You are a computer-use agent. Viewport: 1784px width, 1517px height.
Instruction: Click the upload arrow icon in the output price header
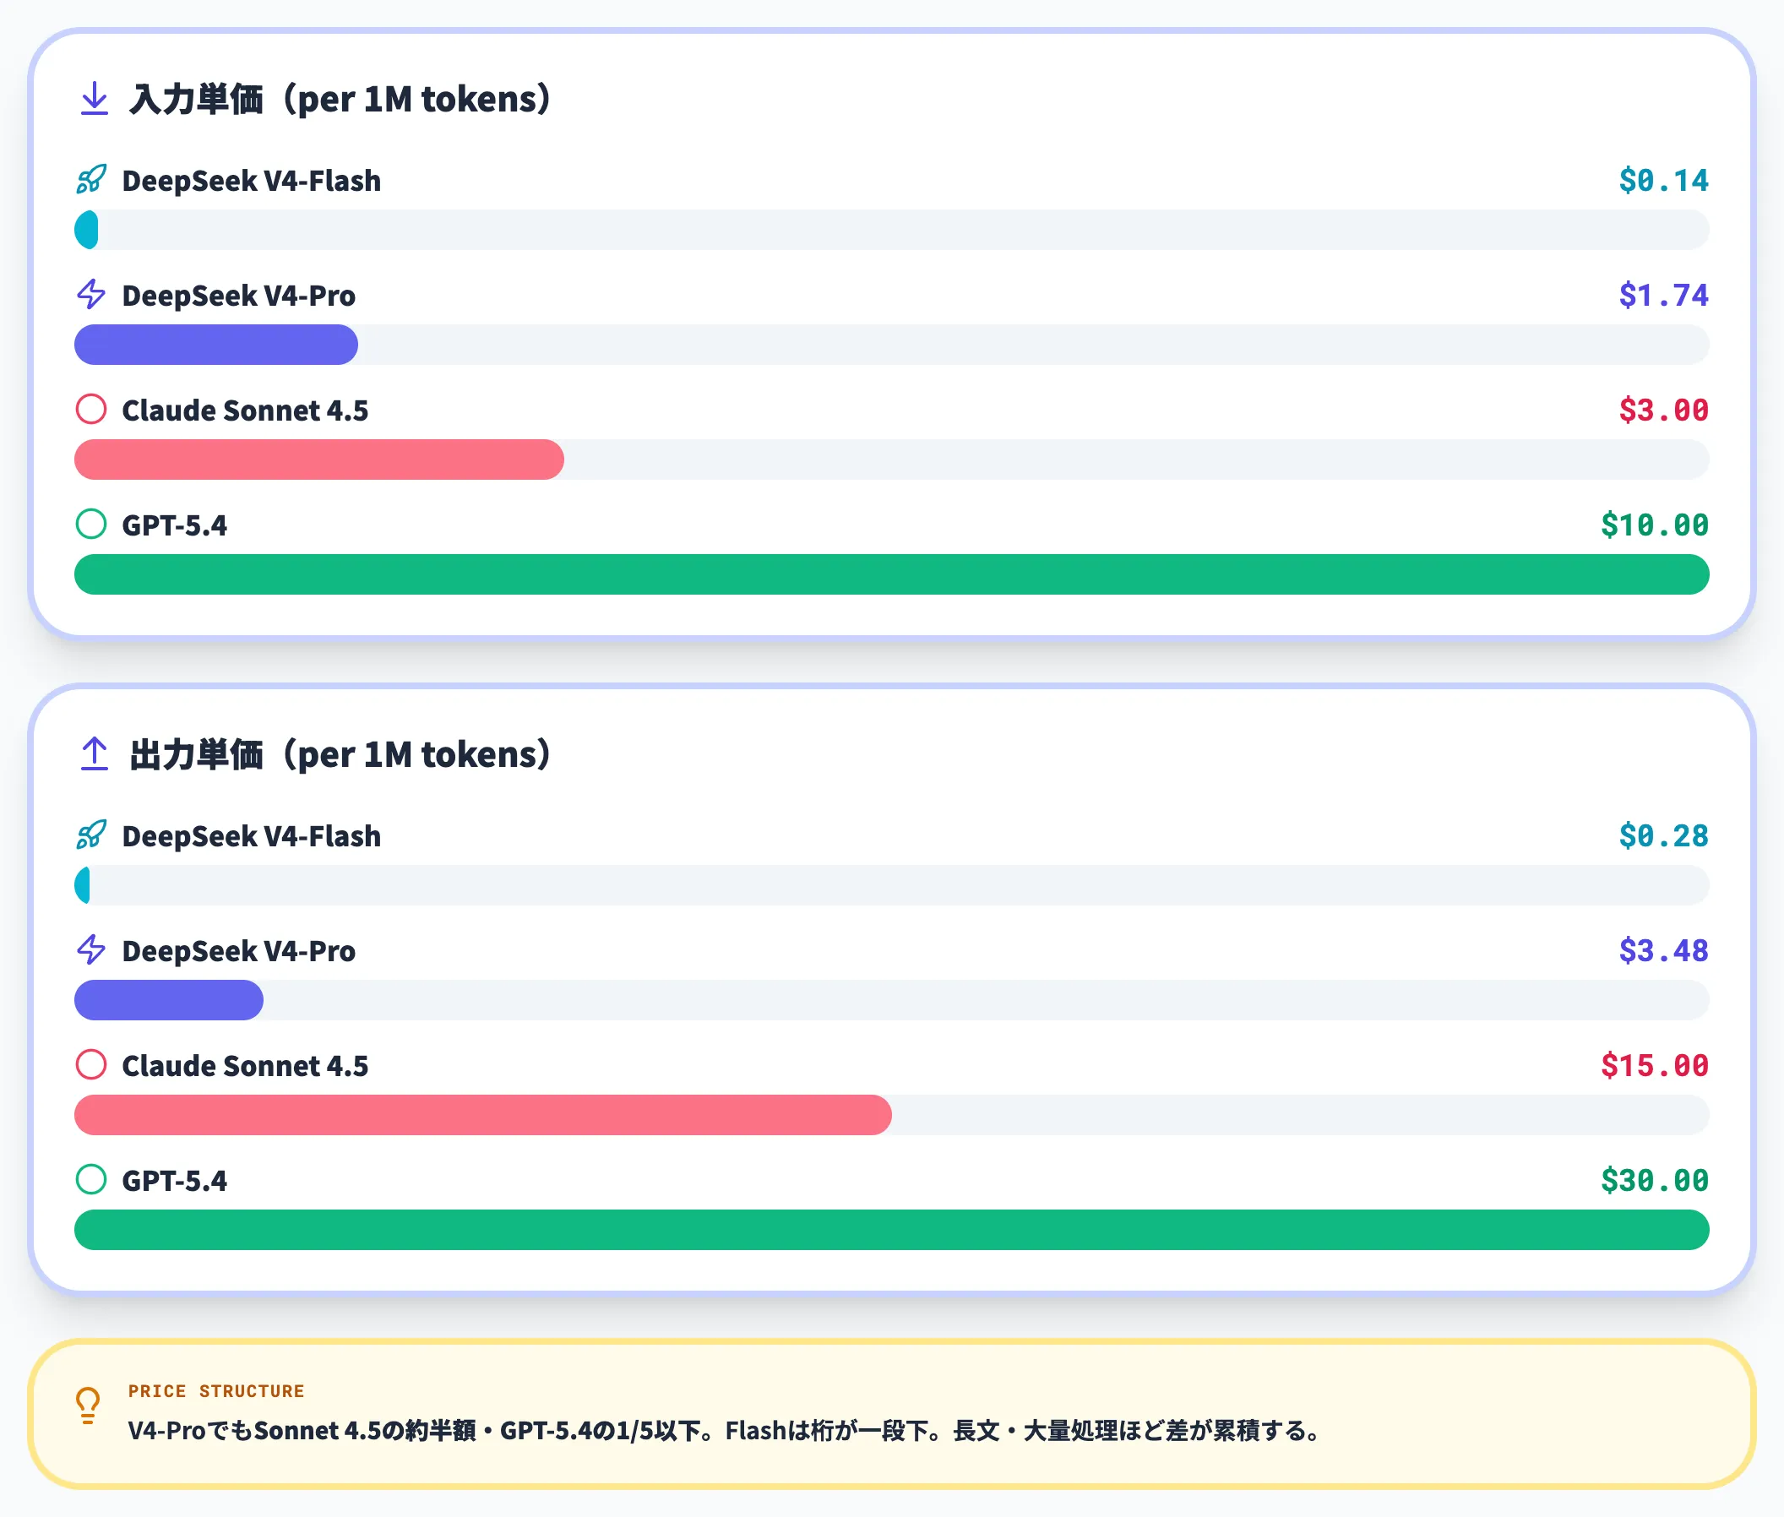pos(94,754)
